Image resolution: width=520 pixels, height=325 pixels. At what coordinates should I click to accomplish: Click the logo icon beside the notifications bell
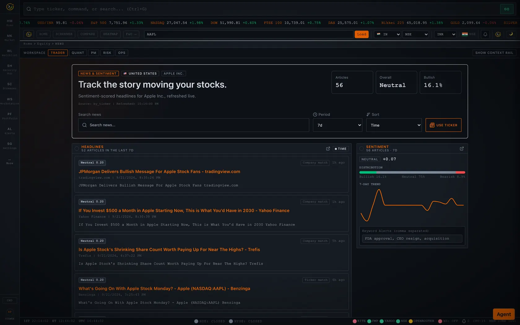498,34
